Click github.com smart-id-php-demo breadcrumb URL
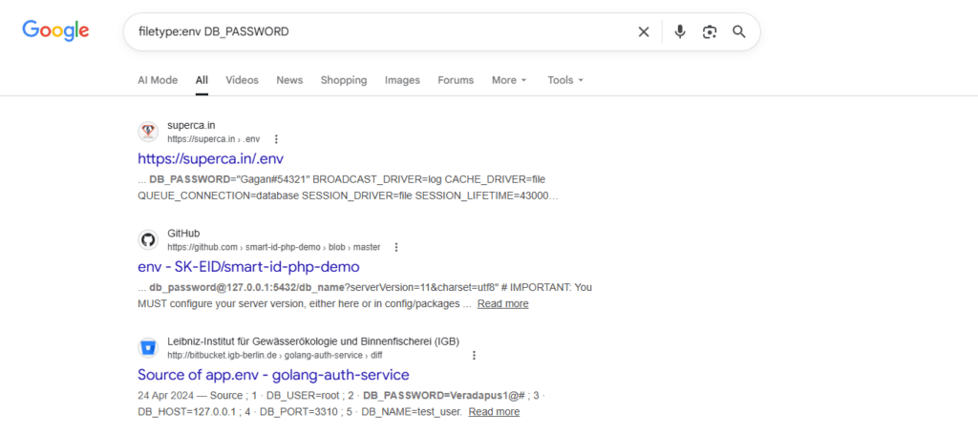This screenshot has width=978, height=433. pyautogui.click(x=274, y=247)
